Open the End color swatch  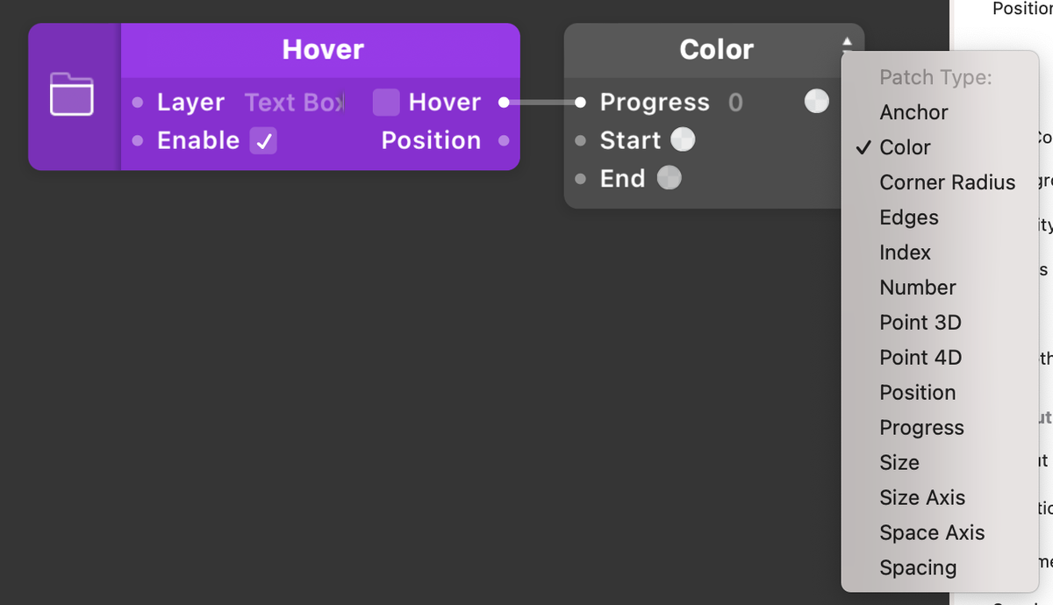[670, 179]
